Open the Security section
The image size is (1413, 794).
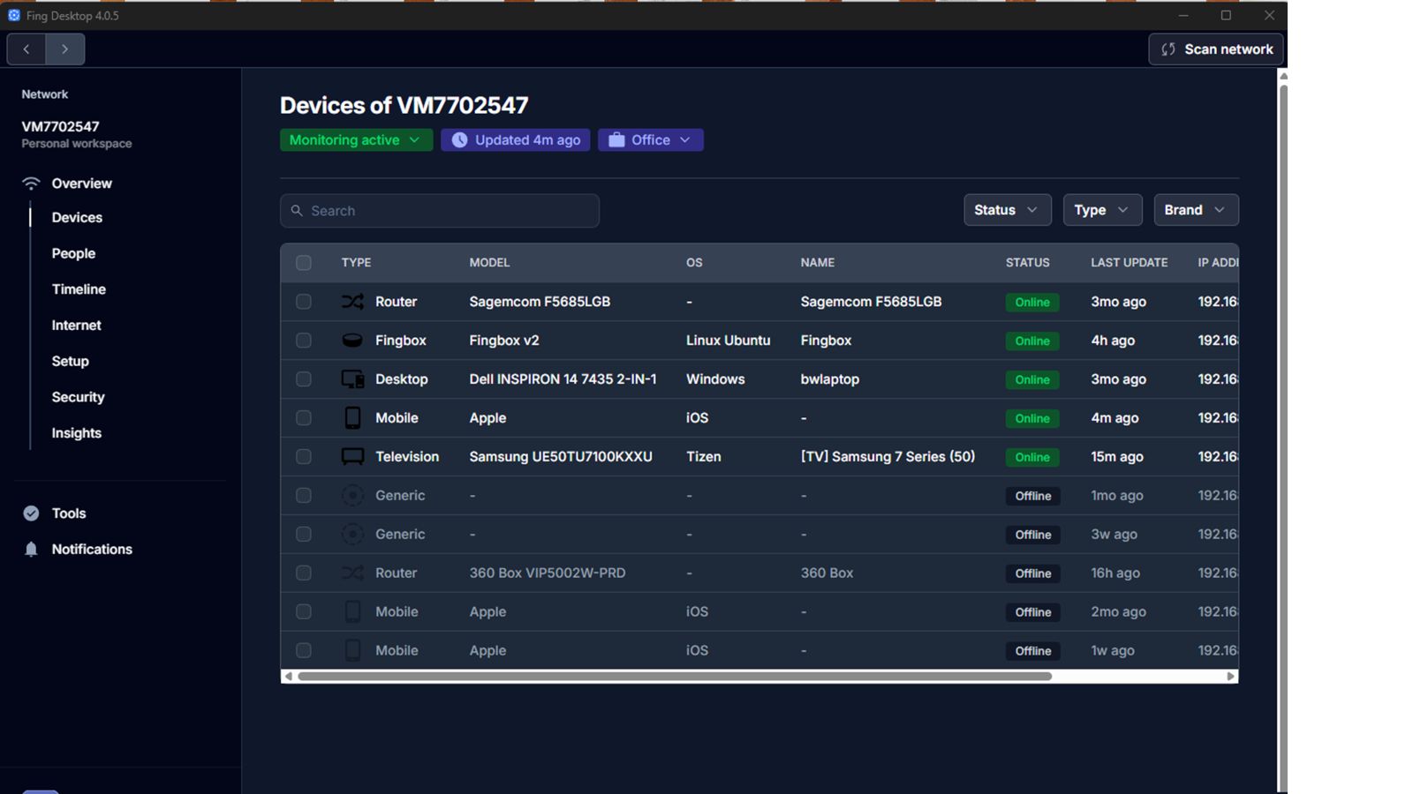[x=78, y=398]
